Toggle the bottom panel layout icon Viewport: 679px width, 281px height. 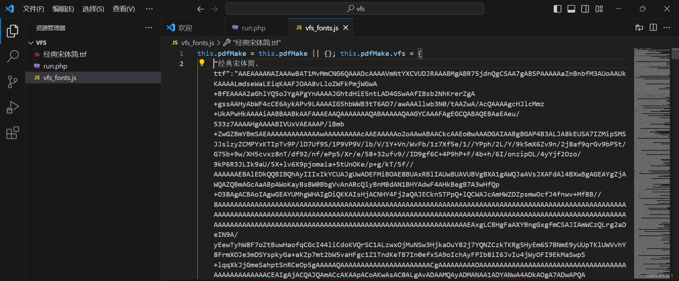pyautogui.click(x=571, y=9)
